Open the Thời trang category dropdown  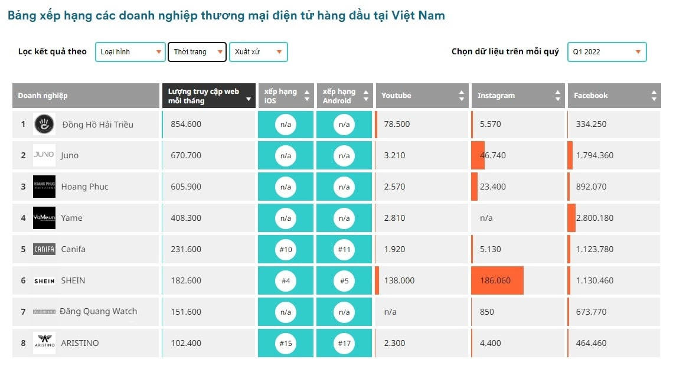[x=197, y=52]
